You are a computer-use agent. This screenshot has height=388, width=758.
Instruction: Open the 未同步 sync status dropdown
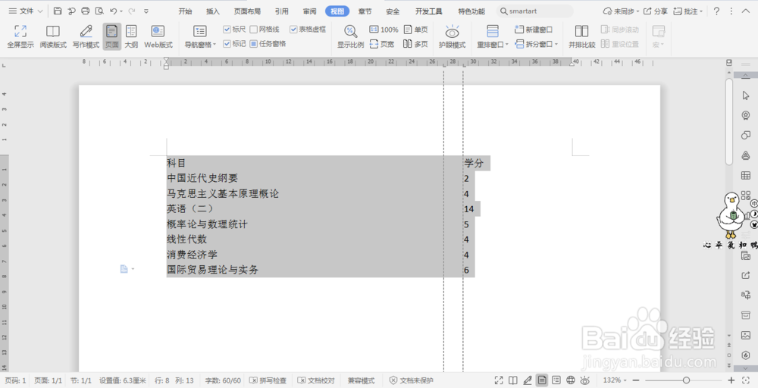(x=637, y=11)
